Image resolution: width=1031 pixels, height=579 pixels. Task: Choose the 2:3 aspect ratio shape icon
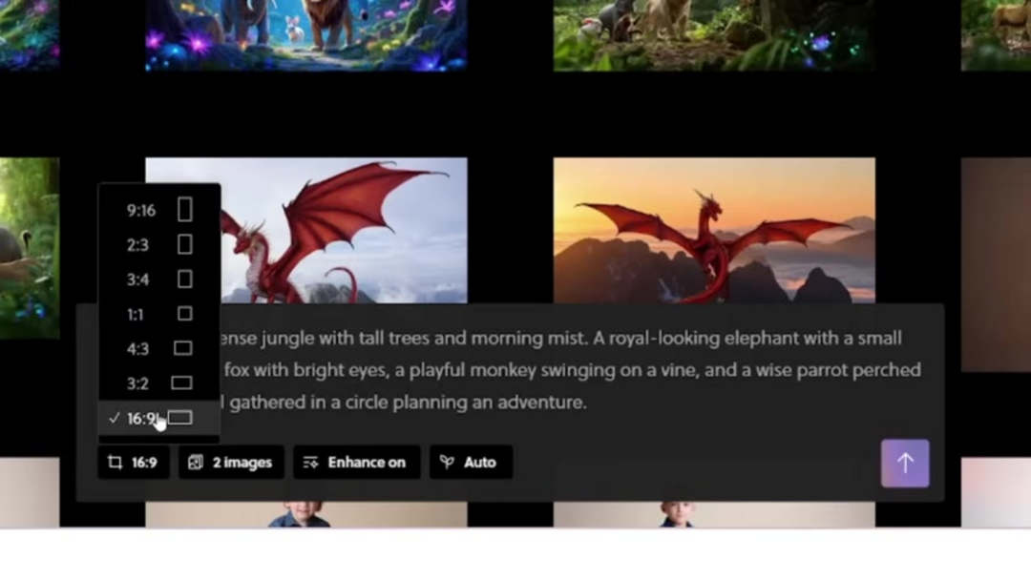(184, 245)
